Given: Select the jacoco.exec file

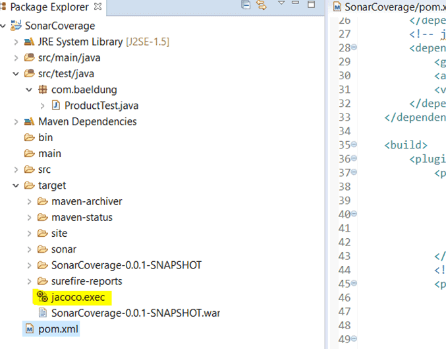Looking at the screenshot, I should [x=78, y=297].
